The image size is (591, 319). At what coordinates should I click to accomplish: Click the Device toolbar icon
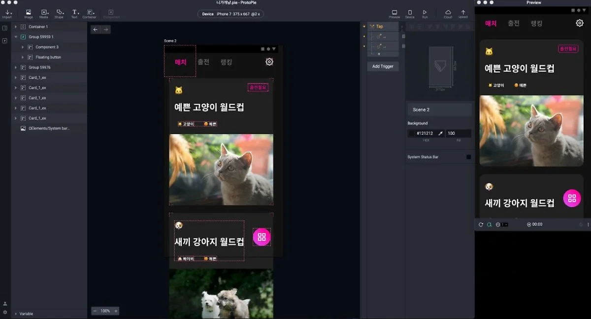[x=410, y=13]
